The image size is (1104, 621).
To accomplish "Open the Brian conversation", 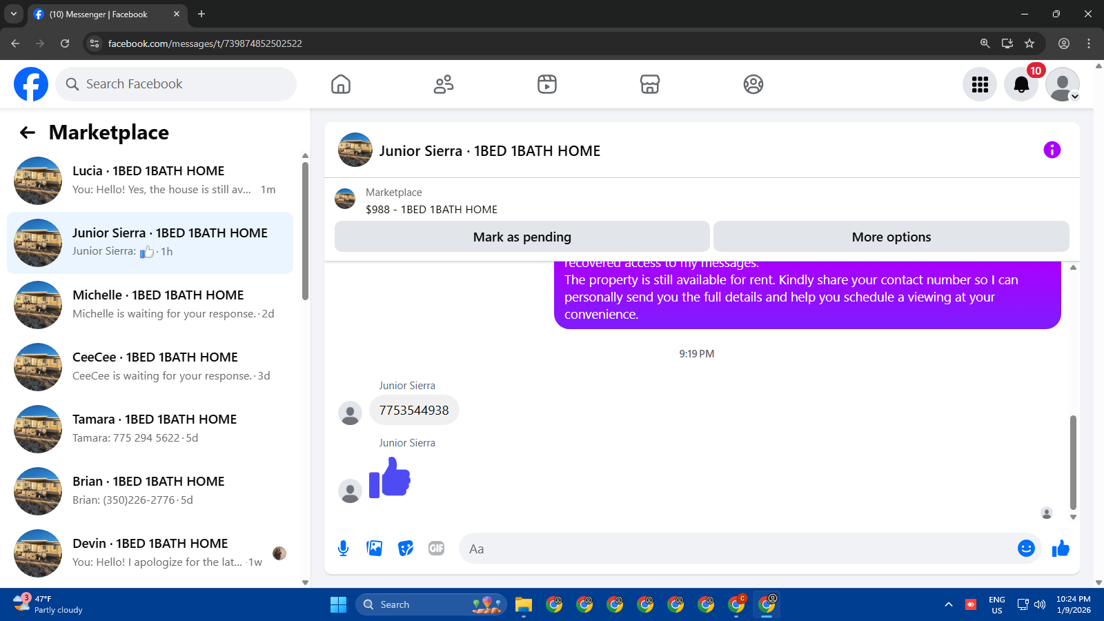I will 150,491.
